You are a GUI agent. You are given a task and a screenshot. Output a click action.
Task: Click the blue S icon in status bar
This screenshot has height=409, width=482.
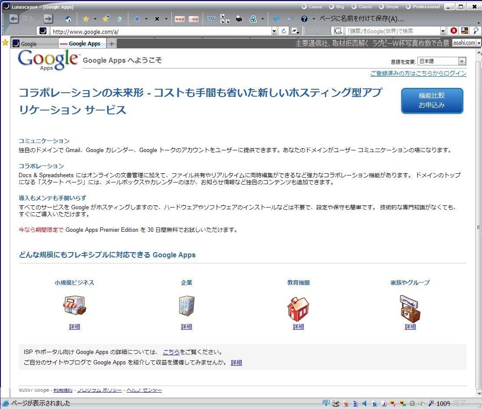[x=374, y=404]
